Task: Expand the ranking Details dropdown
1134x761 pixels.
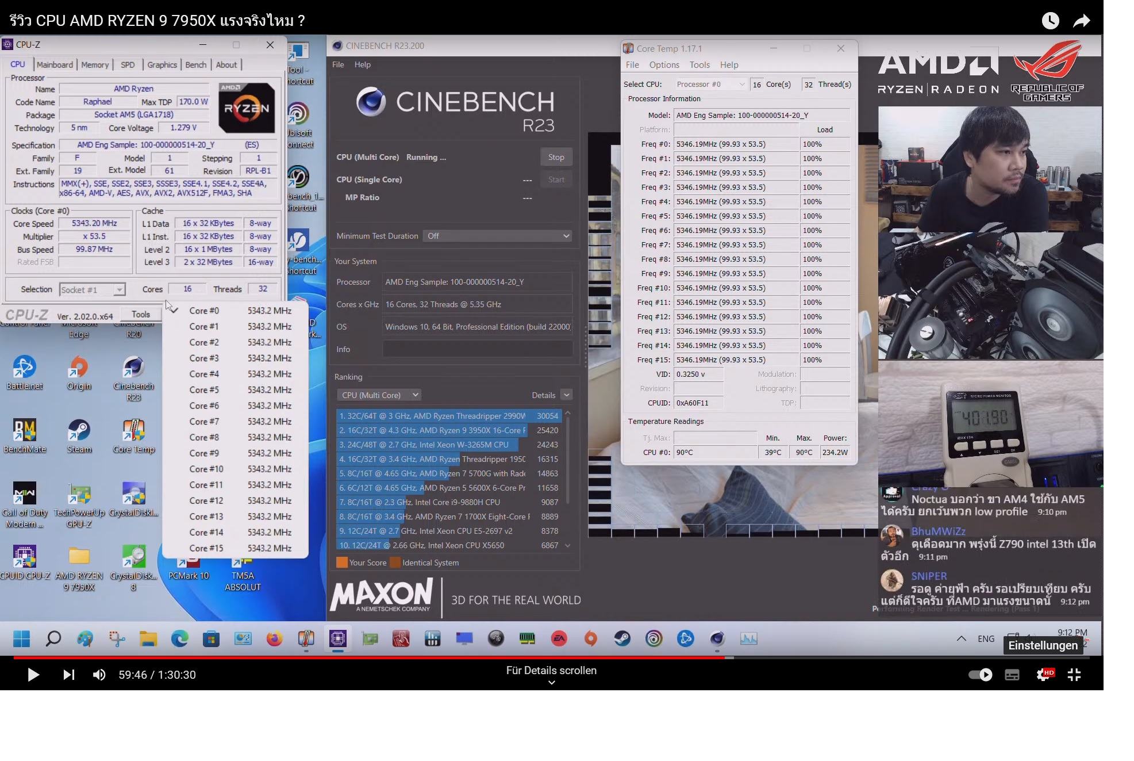Action: (x=566, y=395)
